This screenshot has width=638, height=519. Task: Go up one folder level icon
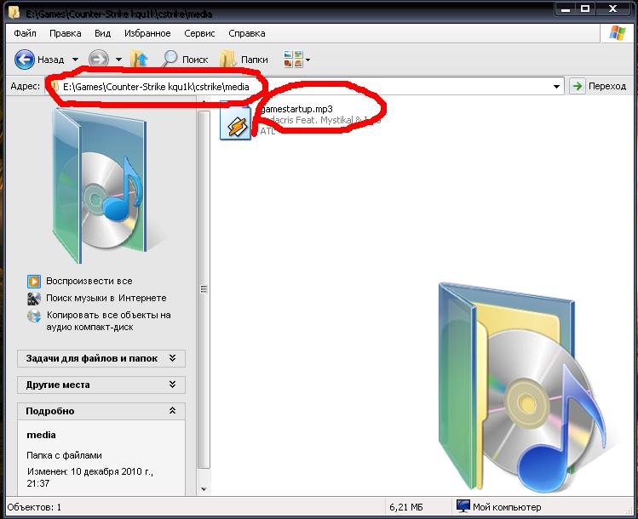[139, 60]
